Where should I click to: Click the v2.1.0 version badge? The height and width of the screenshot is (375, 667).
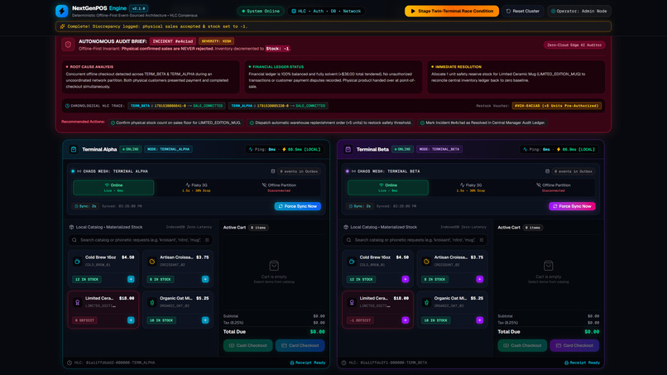pos(139,8)
